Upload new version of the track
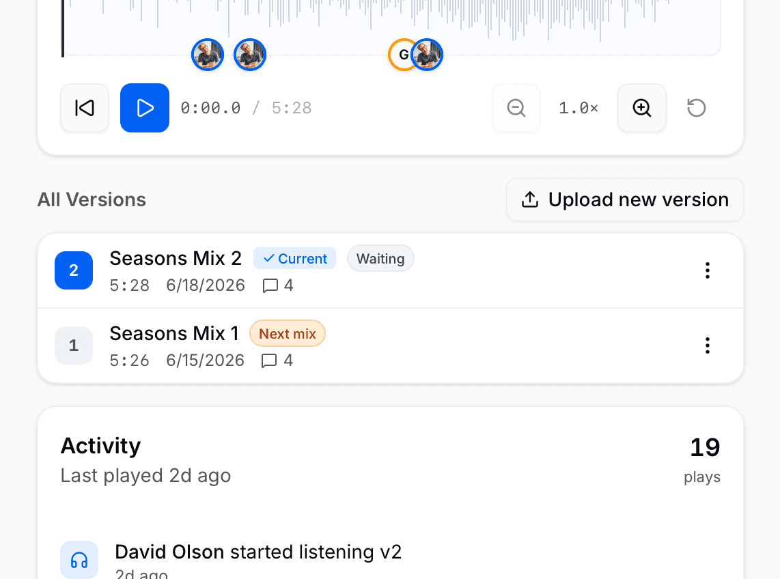The width and height of the screenshot is (780, 579). click(x=625, y=199)
